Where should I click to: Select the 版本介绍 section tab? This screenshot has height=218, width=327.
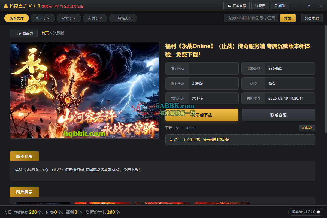point(25,156)
